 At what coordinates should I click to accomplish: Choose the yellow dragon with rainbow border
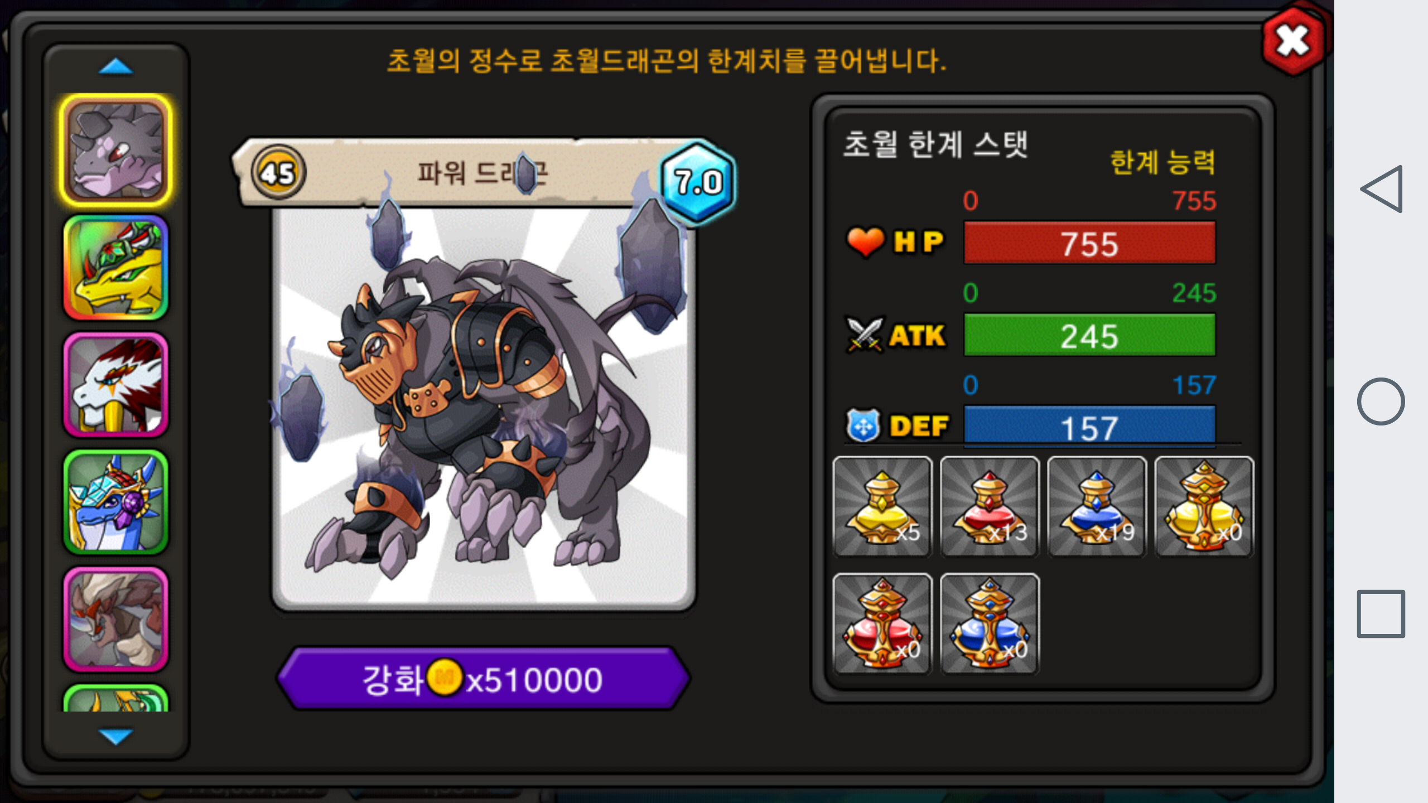tap(115, 268)
